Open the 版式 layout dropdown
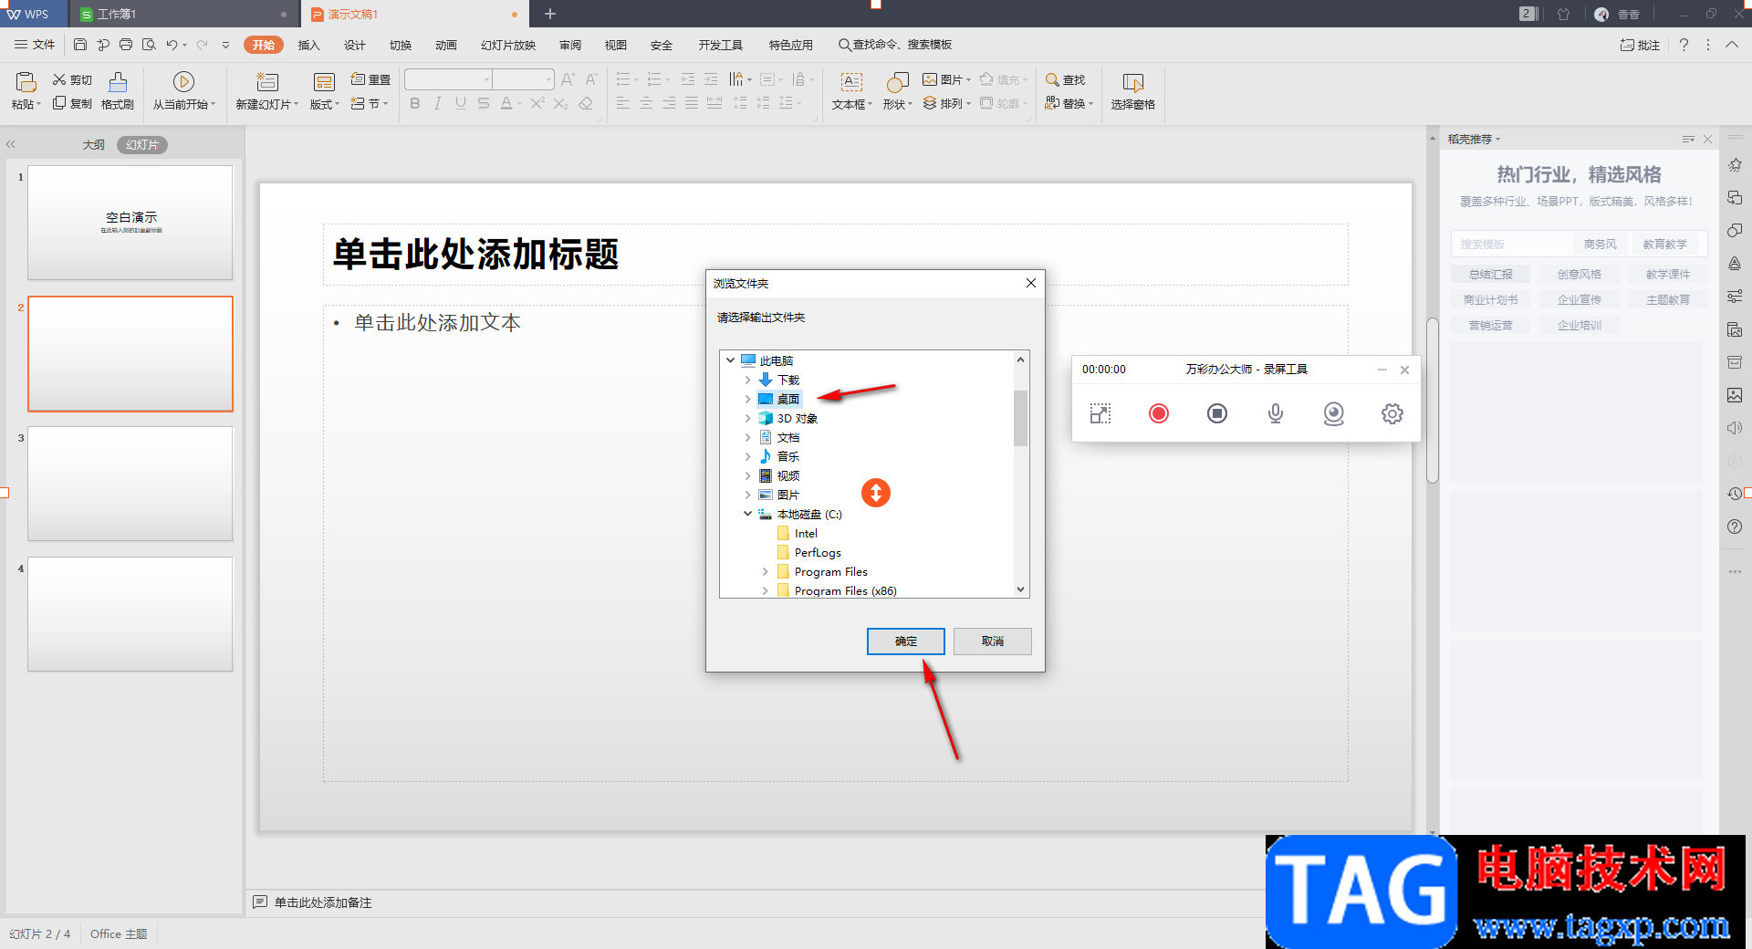The image size is (1752, 949). tap(324, 104)
